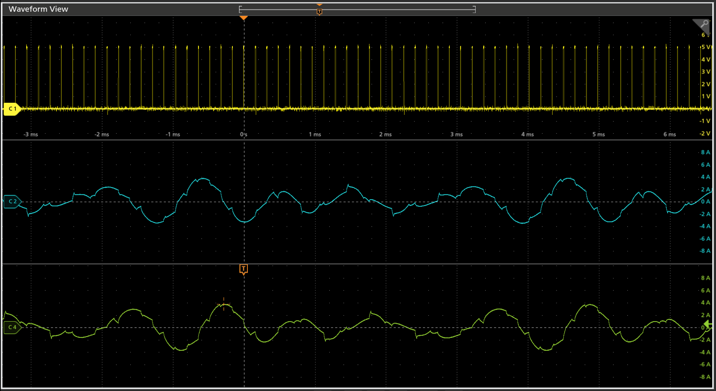Image resolution: width=716 pixels, height=391 pixels.
Task: Select the yellow C1 channel badge
Action: click(x=12, y=109)
